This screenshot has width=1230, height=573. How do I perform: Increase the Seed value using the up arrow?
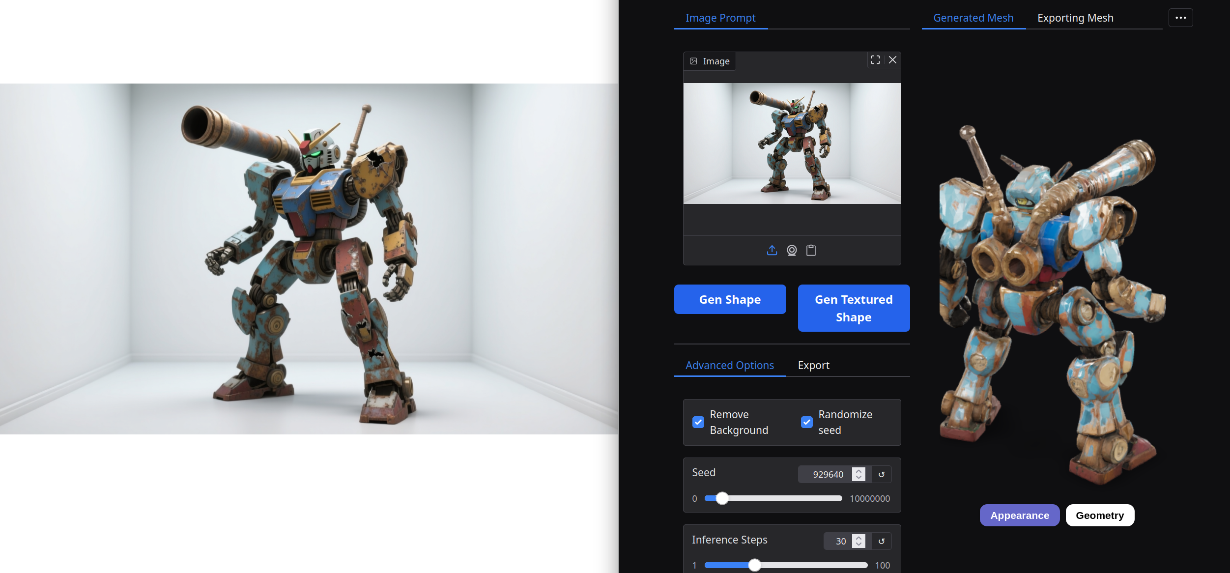[858, 471]
